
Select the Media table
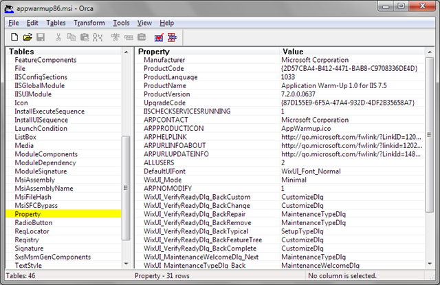(x=24, y=145)
